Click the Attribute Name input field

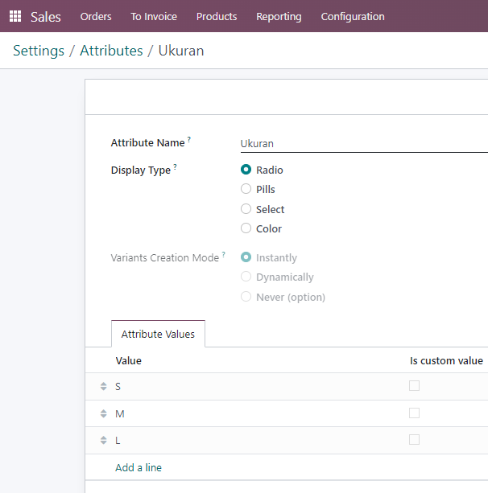pos(364,144)
